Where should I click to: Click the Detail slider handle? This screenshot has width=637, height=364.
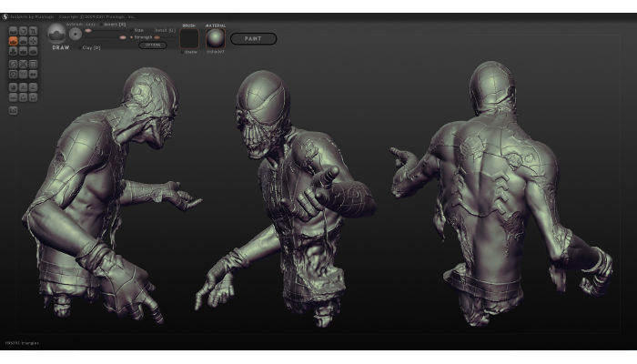[x=157, y=37]
